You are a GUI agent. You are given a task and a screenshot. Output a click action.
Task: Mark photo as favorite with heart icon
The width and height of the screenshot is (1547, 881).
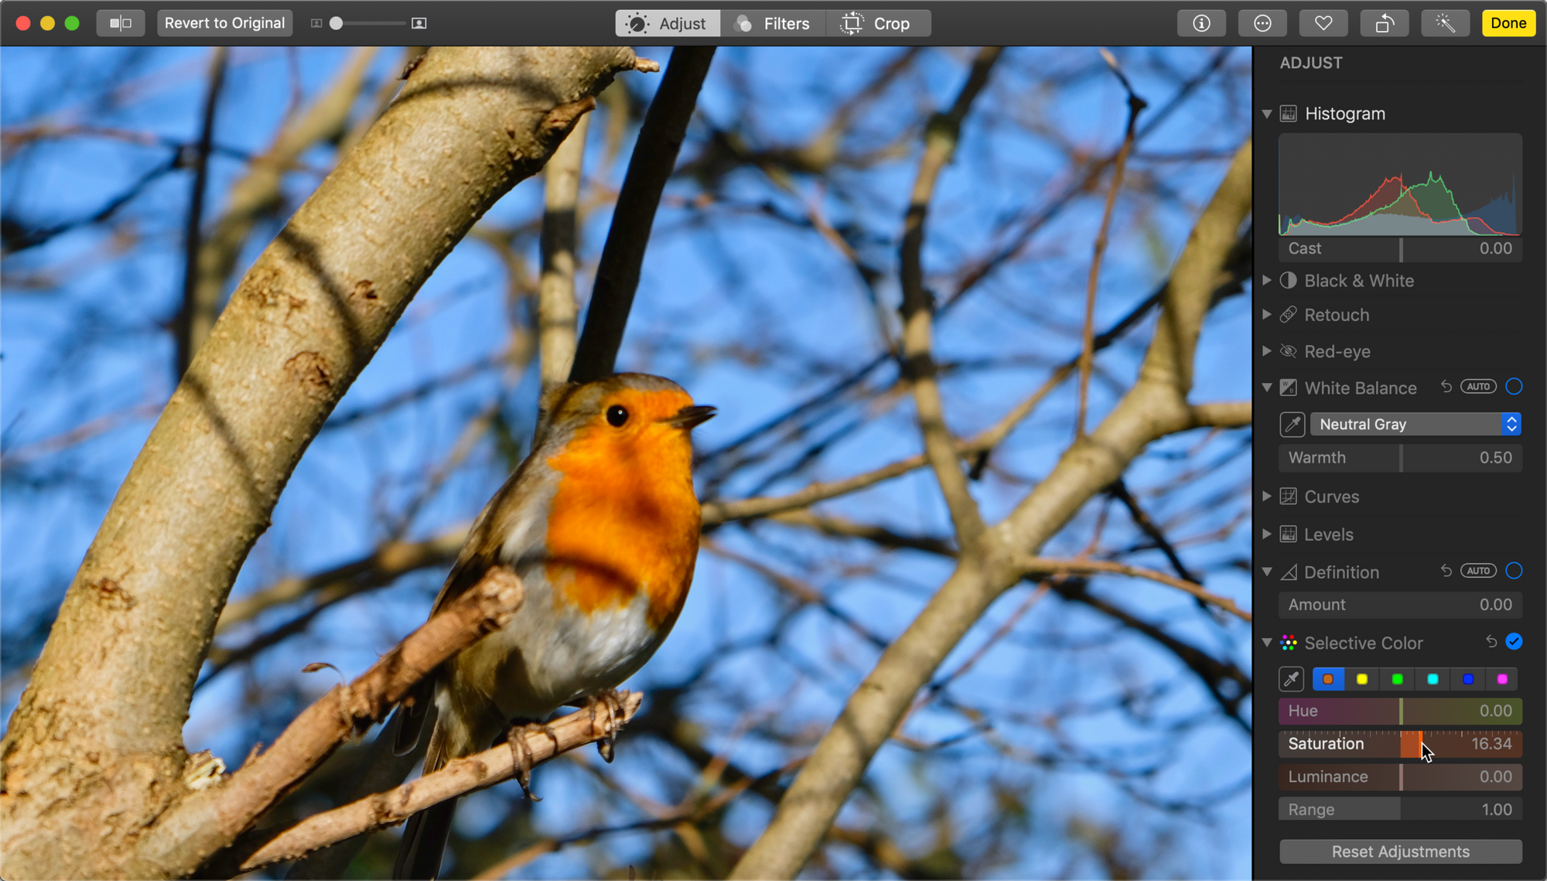click(x=1323, y=23)
